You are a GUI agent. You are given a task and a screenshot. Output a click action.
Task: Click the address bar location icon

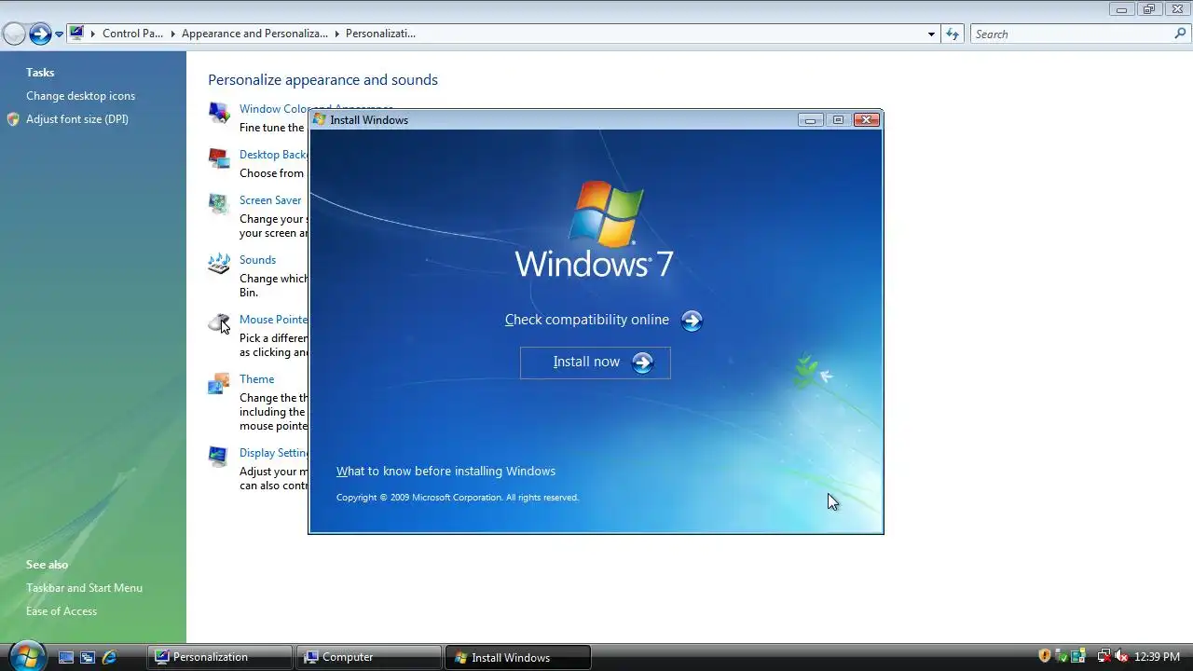[x=76, y=34]
